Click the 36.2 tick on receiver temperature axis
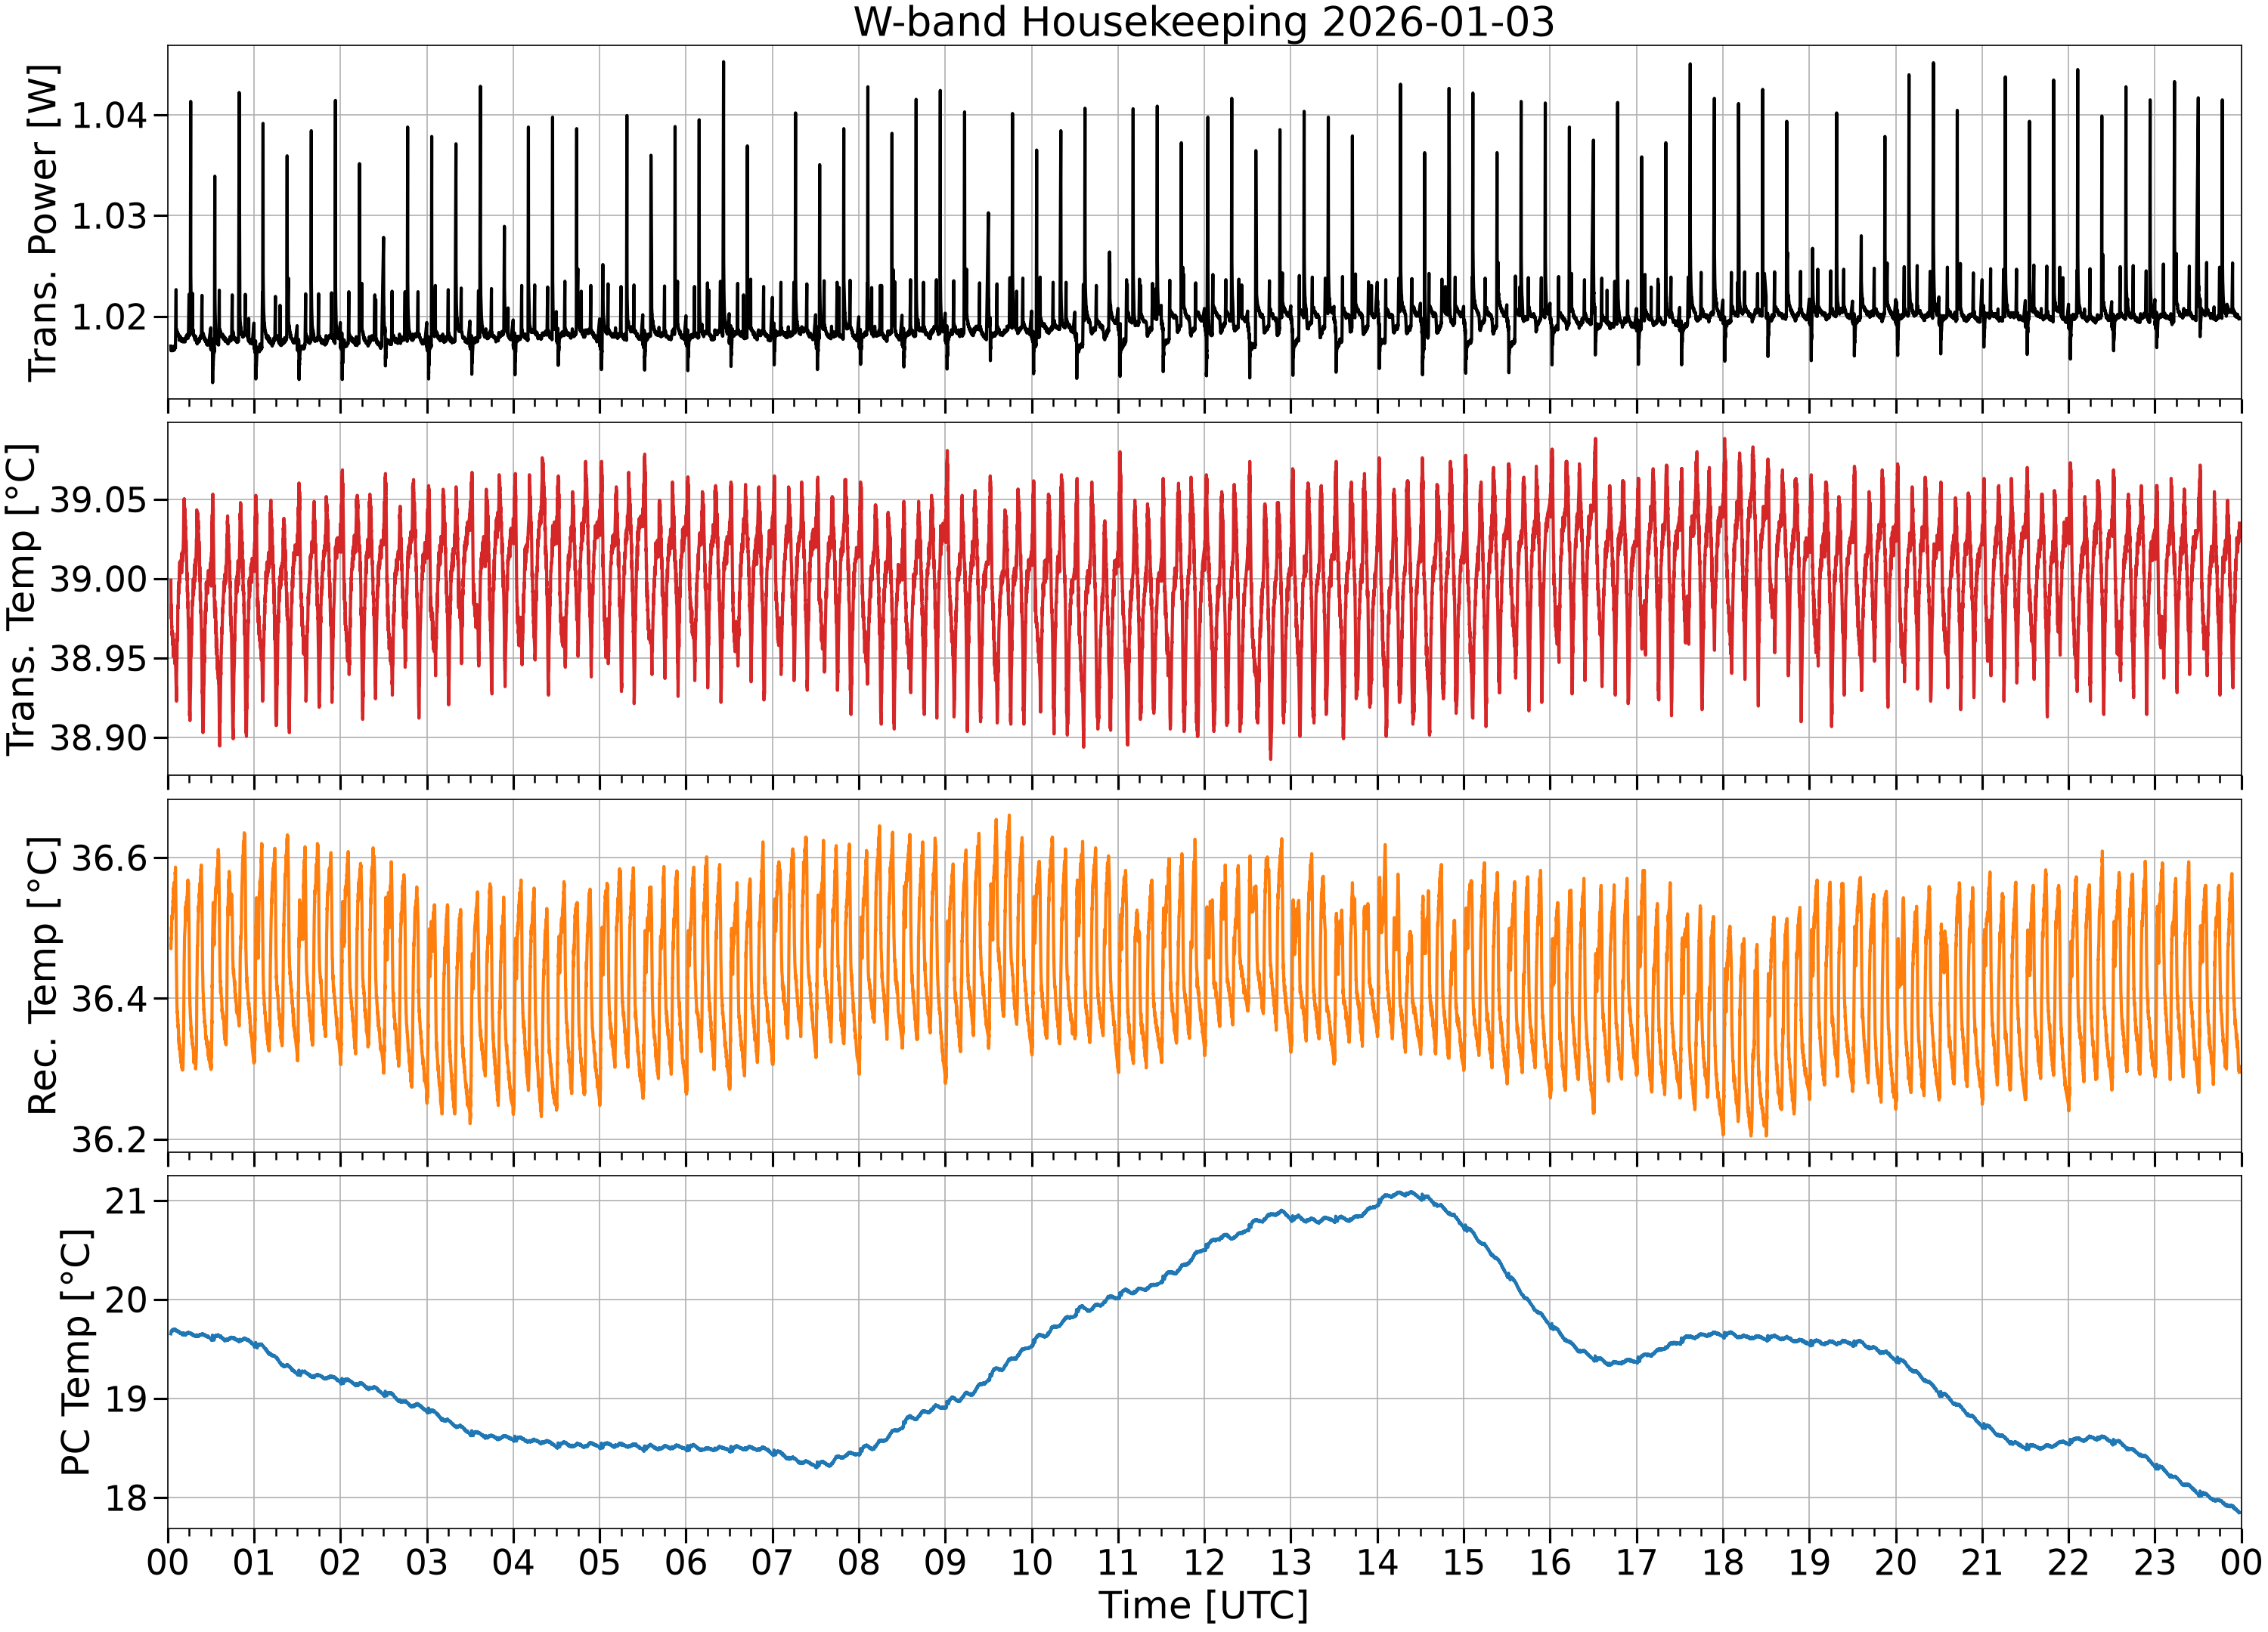This screenshot has width=2268, height=1632. [x=108, y=1139]
